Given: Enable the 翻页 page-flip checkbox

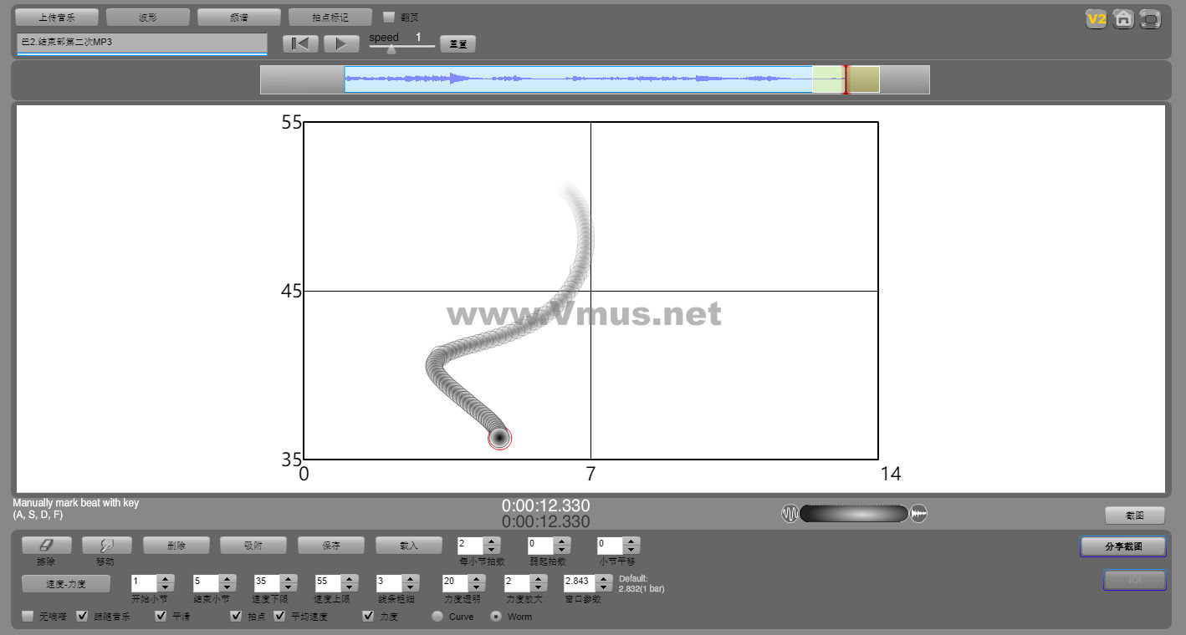Looking at the screenshot, I should pyautogui.click(x=389, y=17).
